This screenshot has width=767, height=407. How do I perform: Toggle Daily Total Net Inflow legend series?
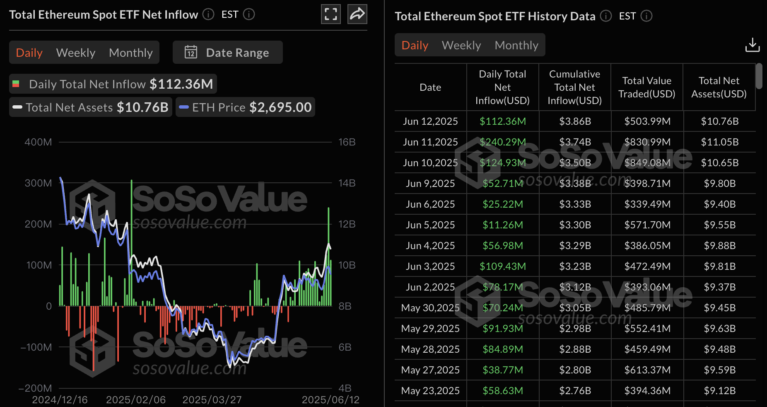click(113, 84)
